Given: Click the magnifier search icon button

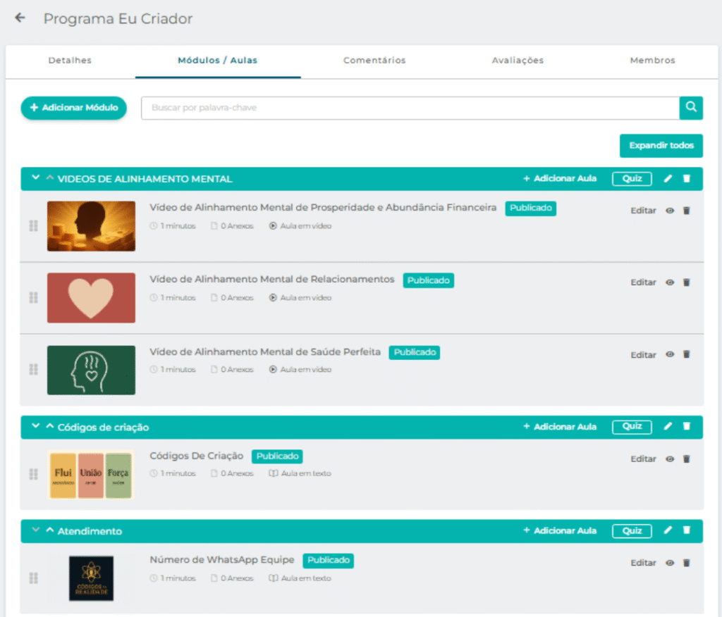Looking at the screenshot, I should pos(691,108).
